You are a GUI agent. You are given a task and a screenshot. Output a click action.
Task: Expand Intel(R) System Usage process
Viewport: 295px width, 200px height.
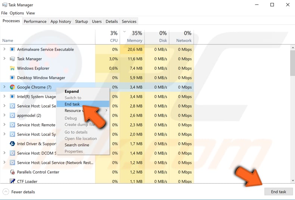pos(4,96)
